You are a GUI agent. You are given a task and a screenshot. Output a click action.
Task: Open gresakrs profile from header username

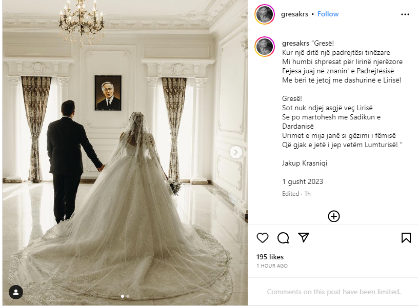(x=294, y=14)
